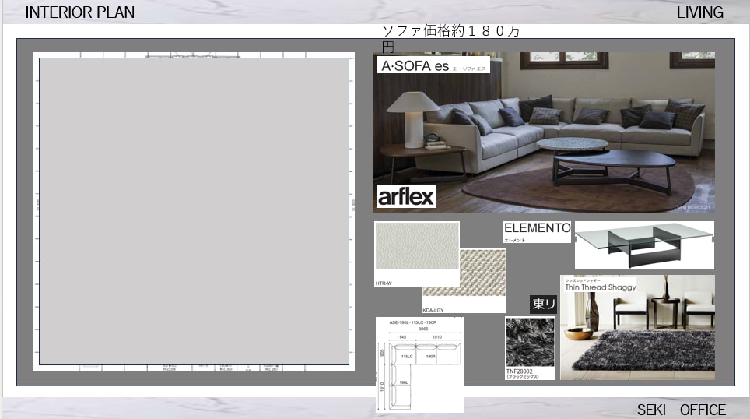Click the ELEMENTO label box
Screen dimensions: 750x419
click(x=537, y=232)
